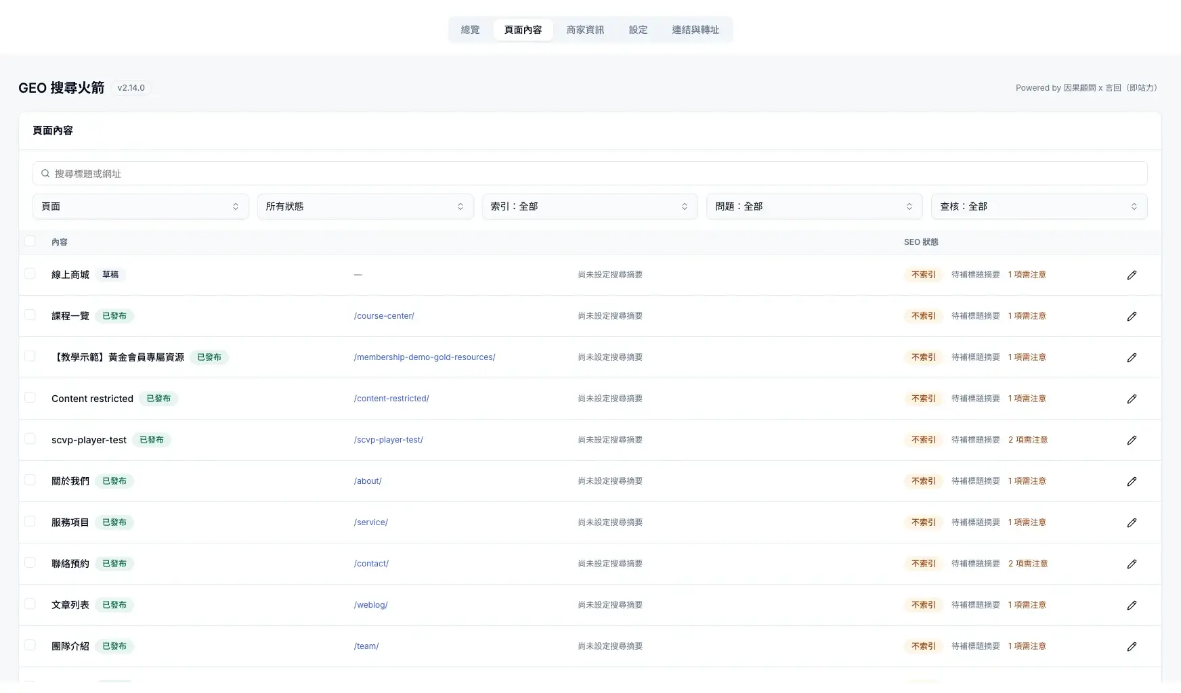Viewport: 1181px width, 693px height.
Task: Select the 線上商城 row checkbox
Action: tap(30, 273)
